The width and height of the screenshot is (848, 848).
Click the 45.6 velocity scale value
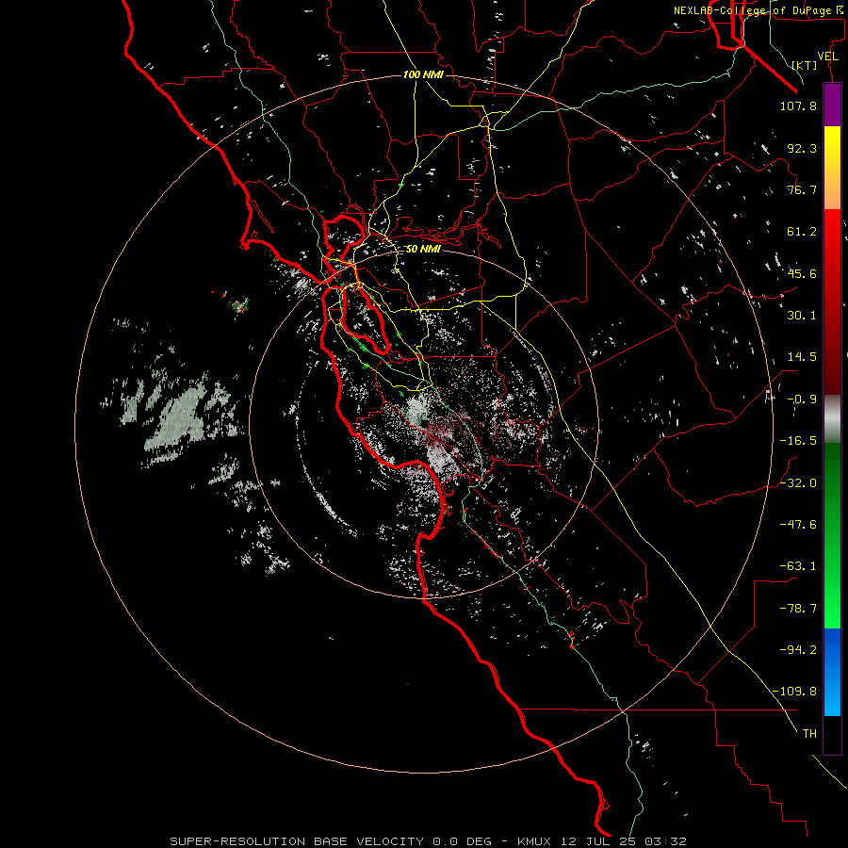pyautogui.click(x=802, y=273)
